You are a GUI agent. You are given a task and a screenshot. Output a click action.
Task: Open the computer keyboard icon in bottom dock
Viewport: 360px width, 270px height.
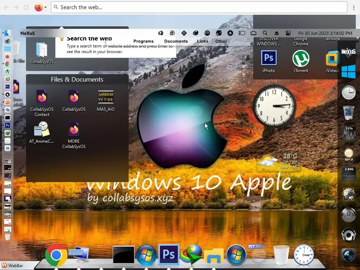(x=79, y=255)
